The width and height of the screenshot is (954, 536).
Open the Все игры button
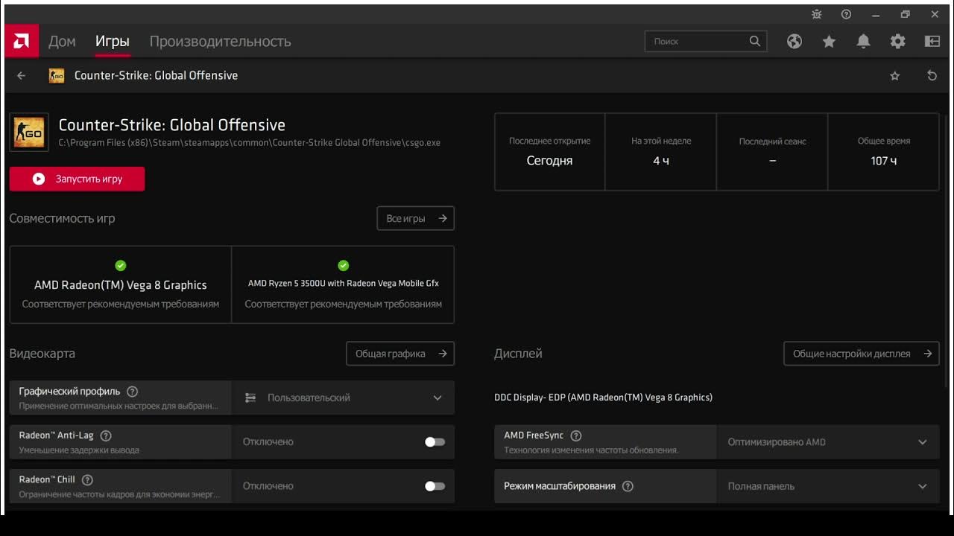(415, 218)
